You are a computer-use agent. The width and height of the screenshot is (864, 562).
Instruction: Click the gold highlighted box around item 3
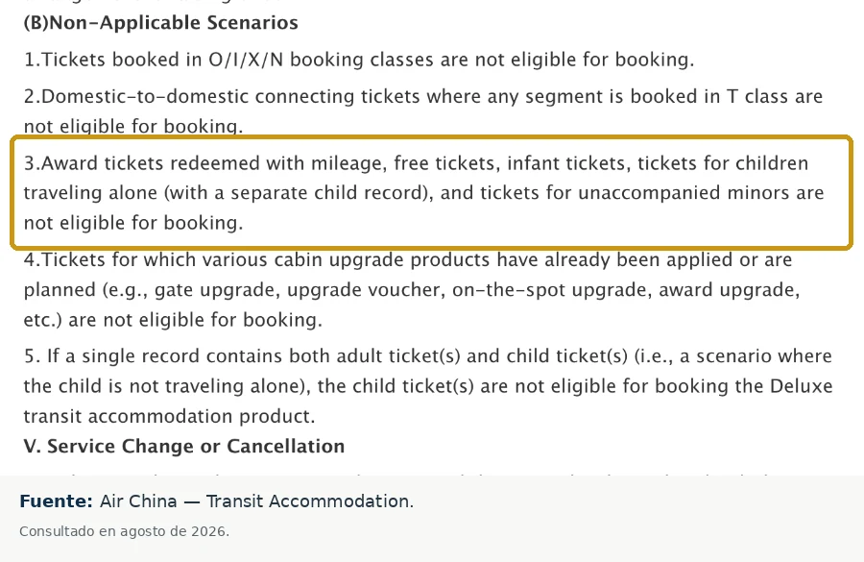(x=431, y=192)
